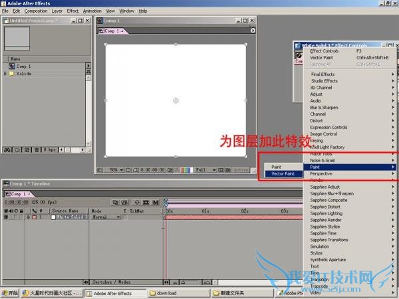The height and width of the screenshot is (299, 399).
Task: Open the 50% magnification dropdown
Action: tap(116, 170)
